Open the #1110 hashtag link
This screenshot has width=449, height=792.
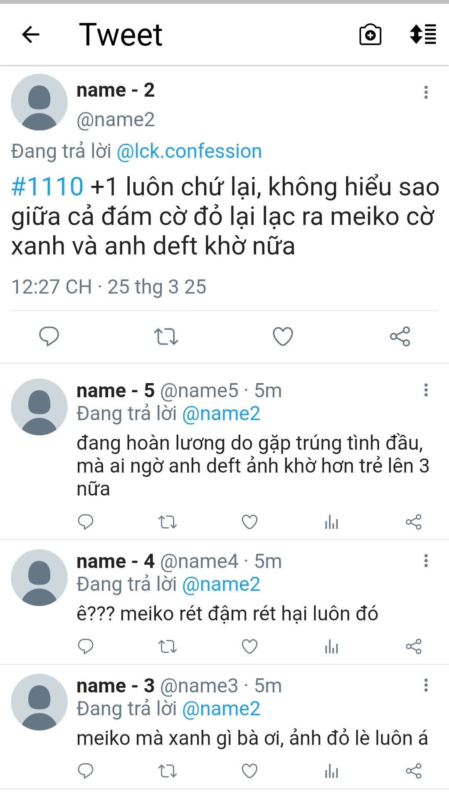(47, 186)
